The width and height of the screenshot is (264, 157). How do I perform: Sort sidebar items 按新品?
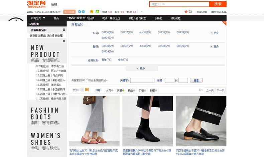pos(42,35)
